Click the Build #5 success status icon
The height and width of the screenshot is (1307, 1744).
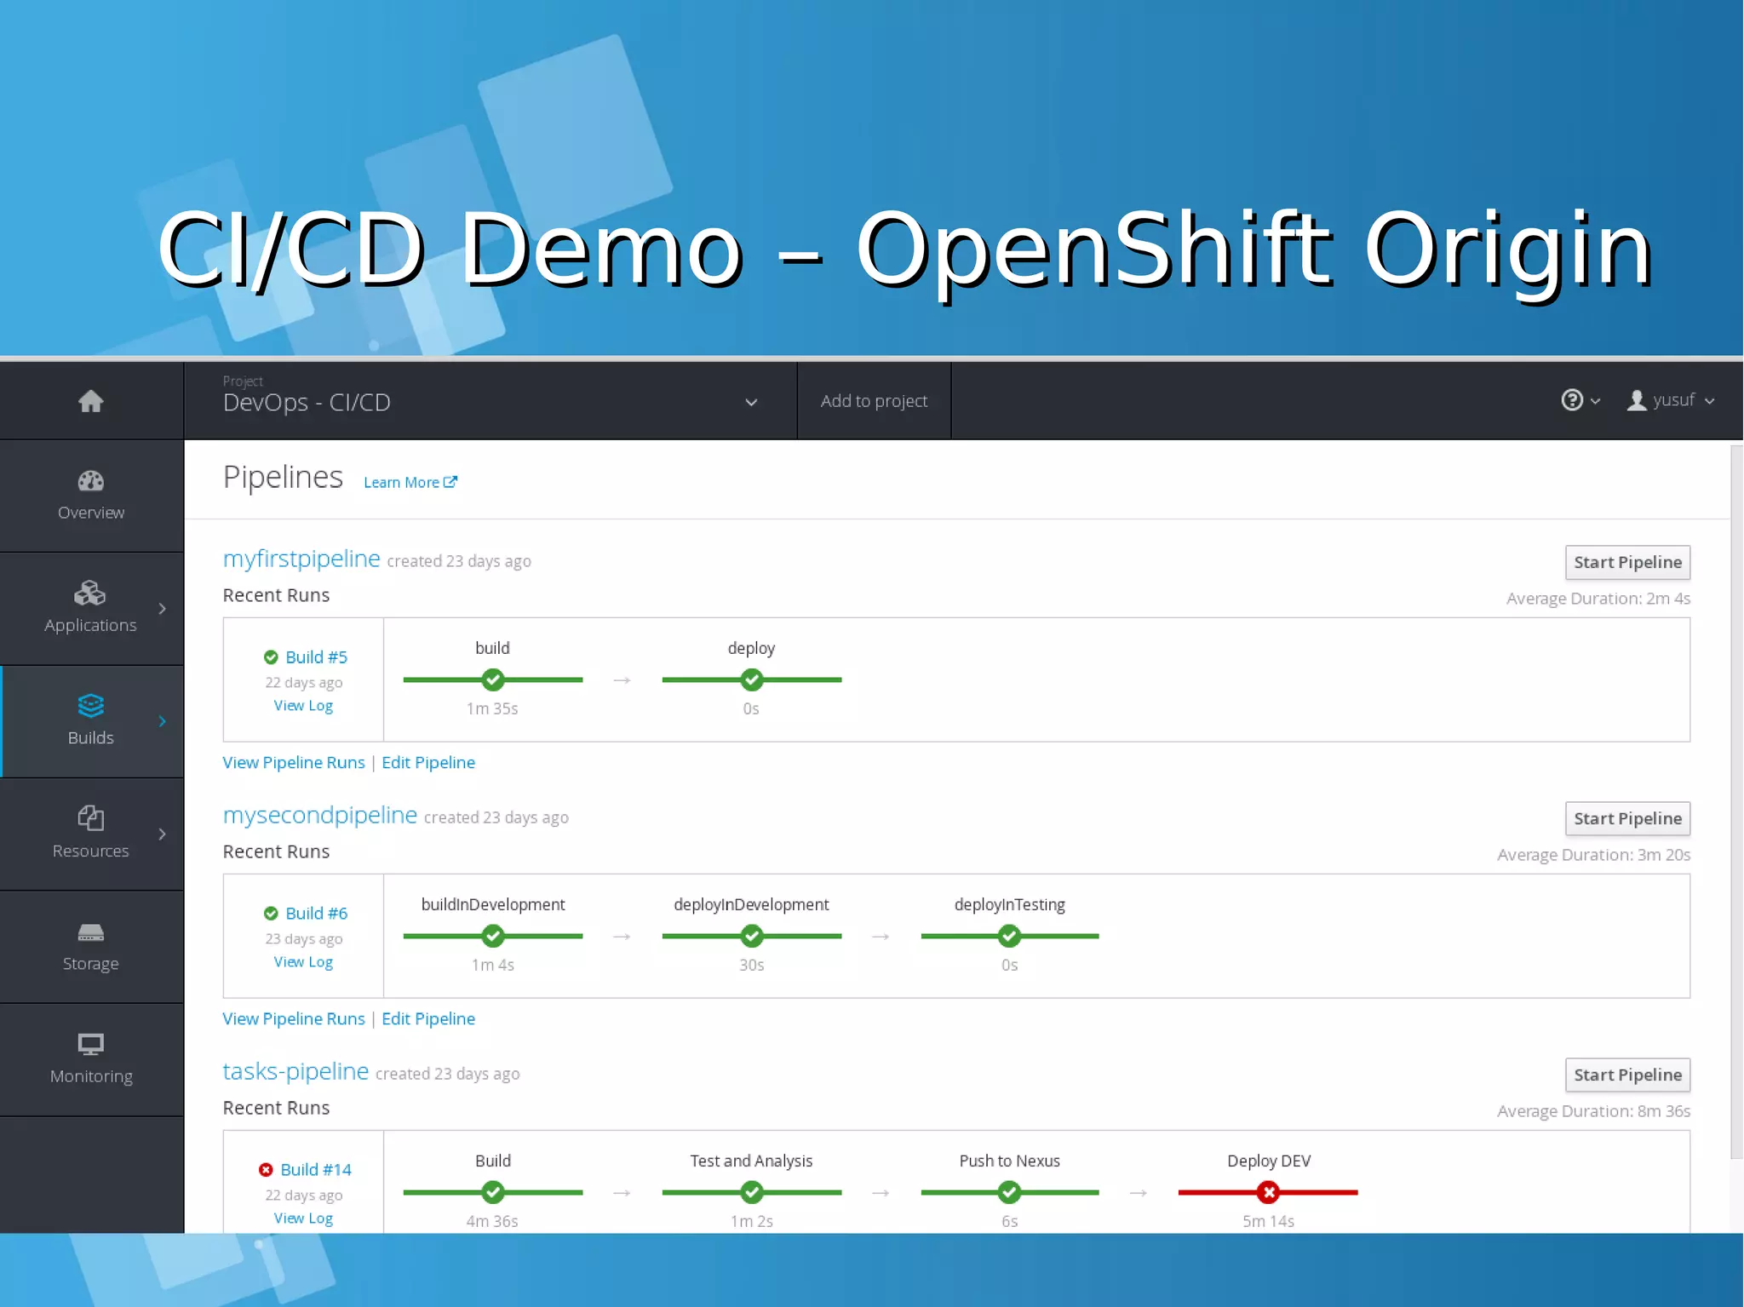271,657
